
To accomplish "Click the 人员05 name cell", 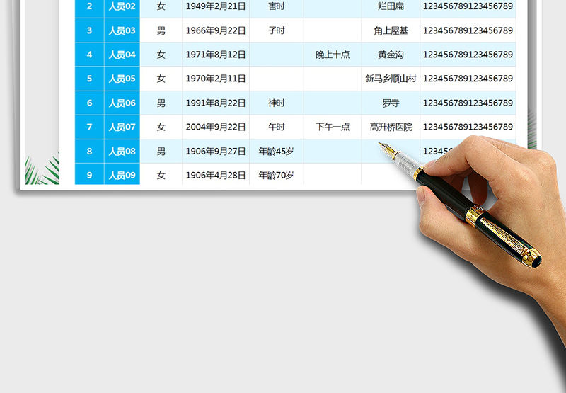I will click(122, 79).
